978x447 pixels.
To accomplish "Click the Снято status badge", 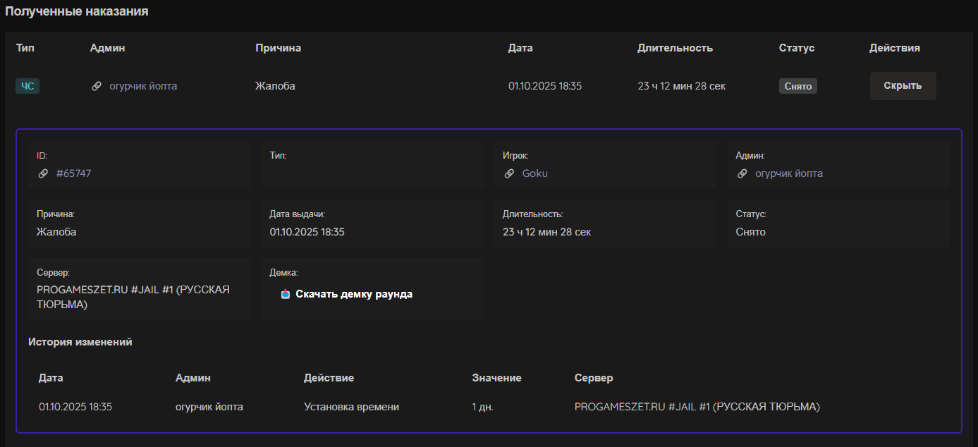I will click(x=797, y=87).
